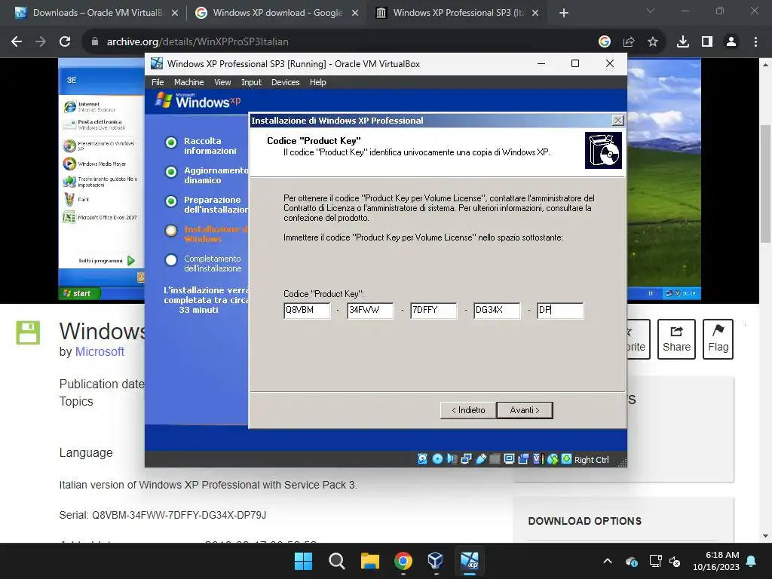Click the volume muted tray icon
Image resolution: width=772 pixels, height=579 pixels.
point(675,561)
